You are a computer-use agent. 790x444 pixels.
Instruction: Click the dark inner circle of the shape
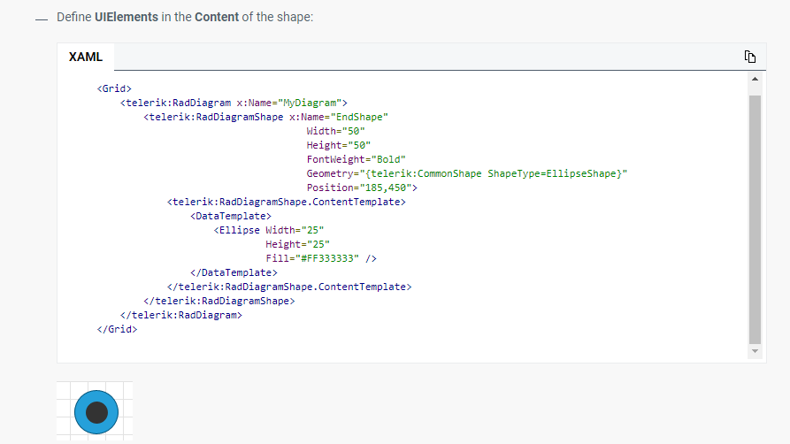pos(97,412)
